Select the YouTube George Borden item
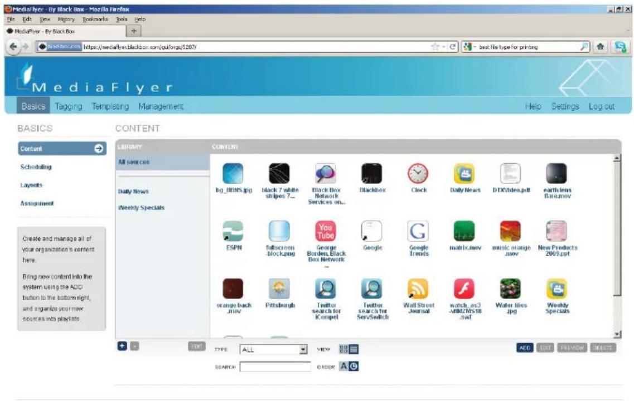This screenshot has height=401, width=634. click(326, 231)
